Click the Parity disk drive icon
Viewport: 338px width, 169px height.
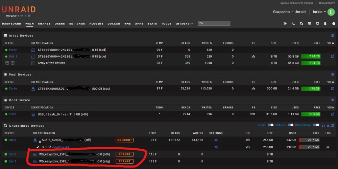click(x=33, y=50)
